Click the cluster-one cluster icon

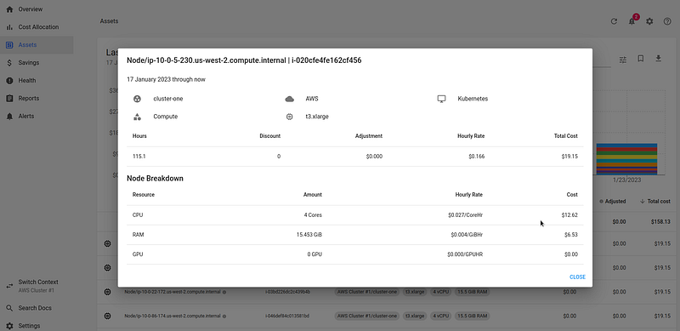[137, 99]
